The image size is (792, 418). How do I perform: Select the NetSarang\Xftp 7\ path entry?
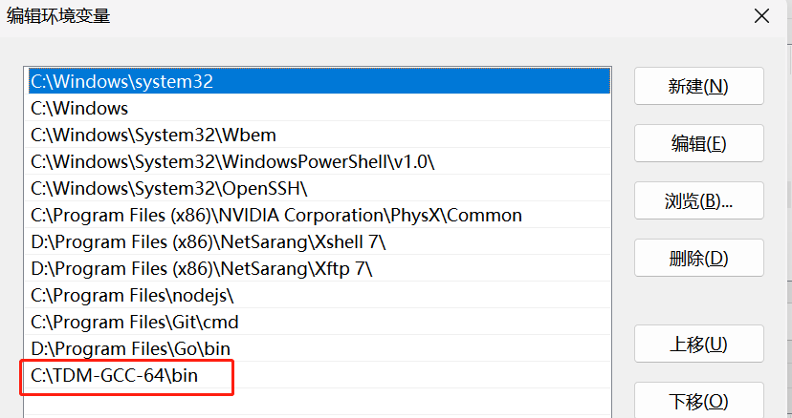tap(319, 268)
